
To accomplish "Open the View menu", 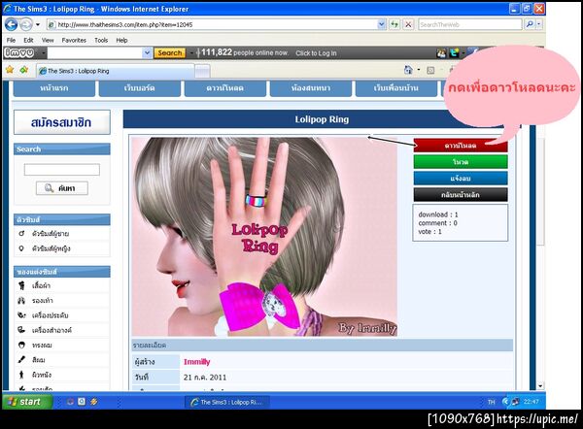I will [48, 40].
